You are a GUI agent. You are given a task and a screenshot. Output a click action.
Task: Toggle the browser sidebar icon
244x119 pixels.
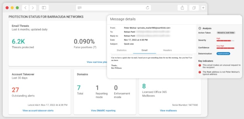44,8
